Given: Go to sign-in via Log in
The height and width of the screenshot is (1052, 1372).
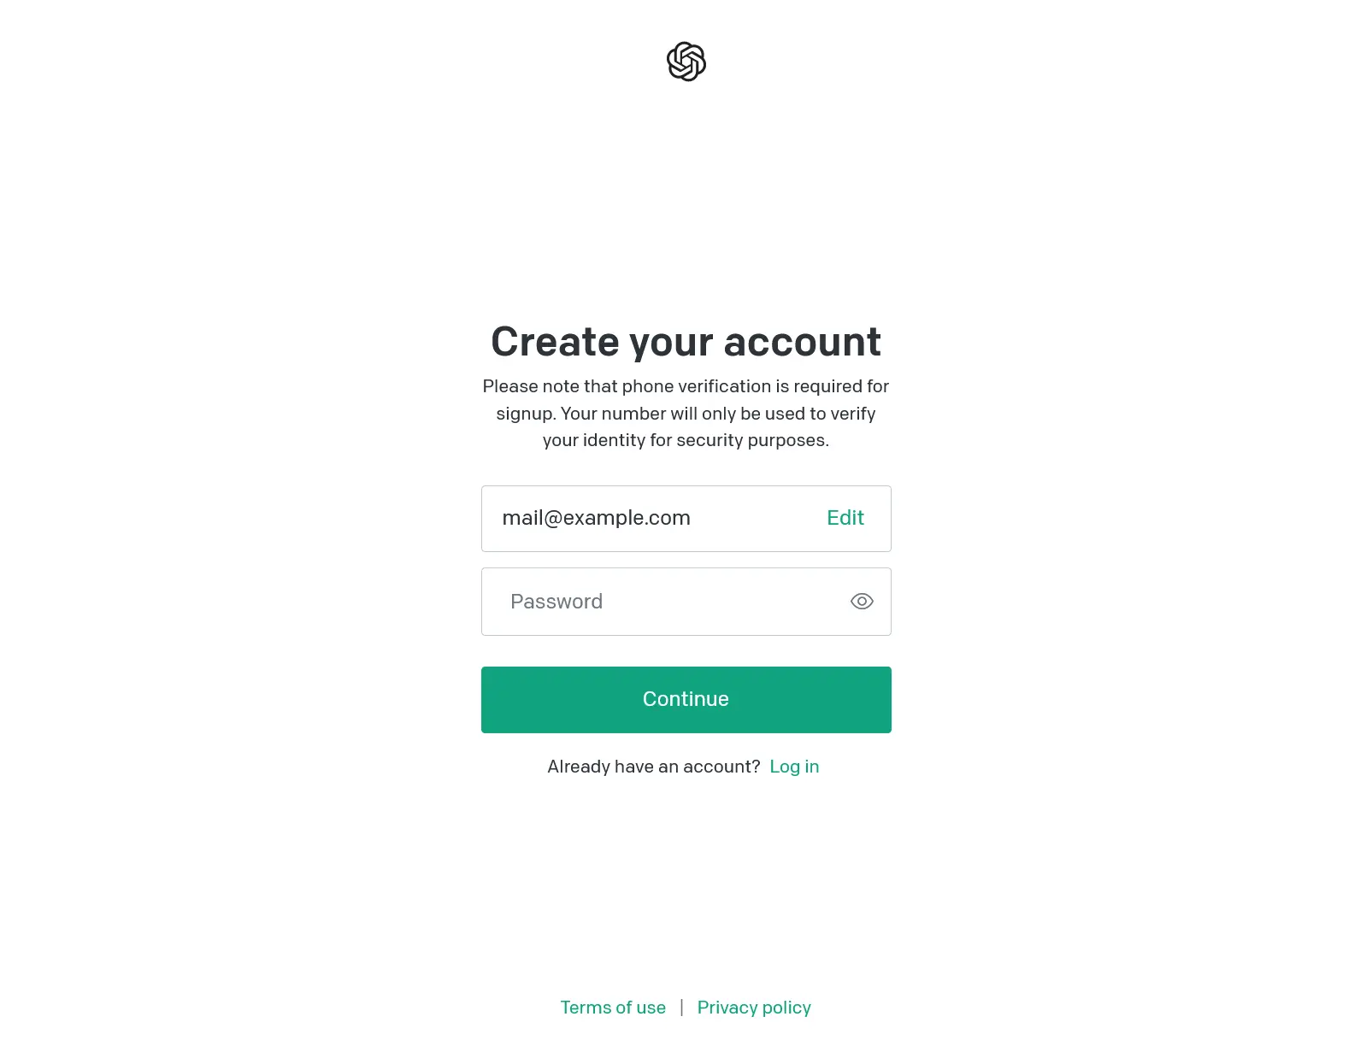Looking at the screenshot, I should (x=794, y=767).
